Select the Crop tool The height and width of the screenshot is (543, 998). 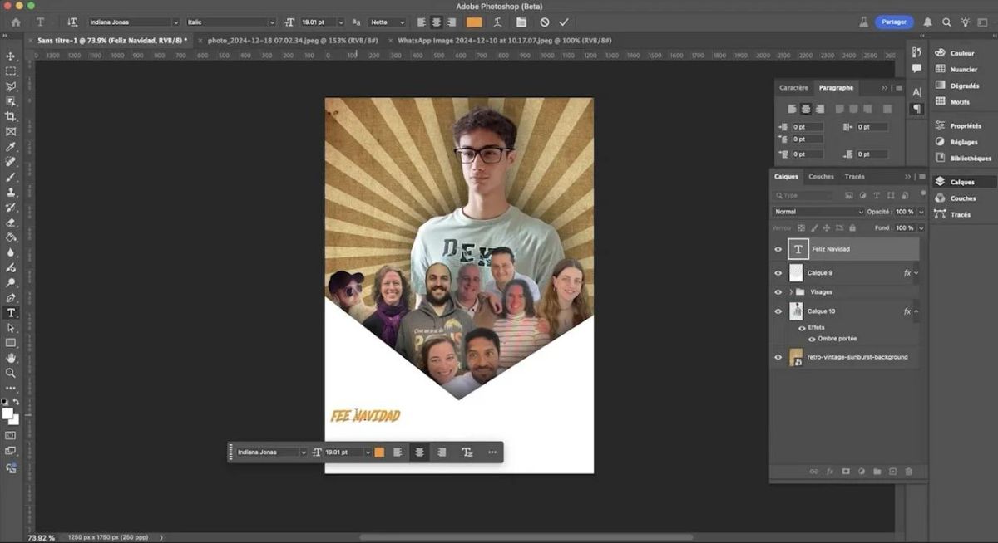[x=11, y=116]
